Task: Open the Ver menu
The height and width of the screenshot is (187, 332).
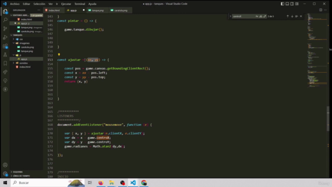Action: [x=50, y=4]
